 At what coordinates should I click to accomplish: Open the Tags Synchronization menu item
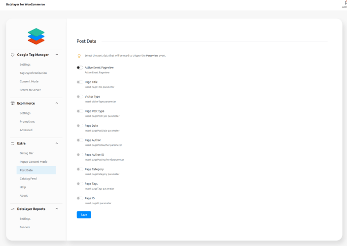coord(34,73)
